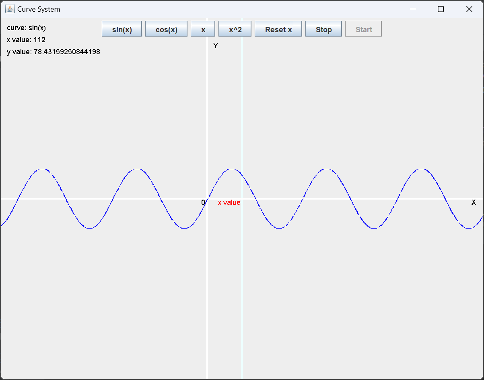Image resolution: width=484 pixels, height=380 pixels.
Task: Click the 'curve: sin(x)' status label
Action: coord(27,28)
